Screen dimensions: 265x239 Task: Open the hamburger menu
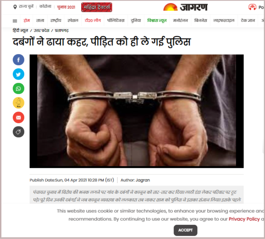[15, 21]
